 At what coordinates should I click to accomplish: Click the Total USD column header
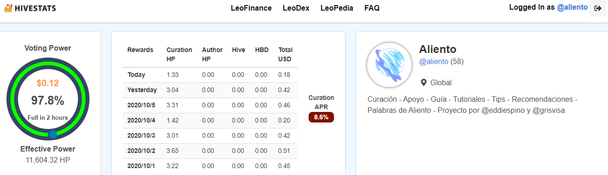pyautogui.click(x=286, y=54)
